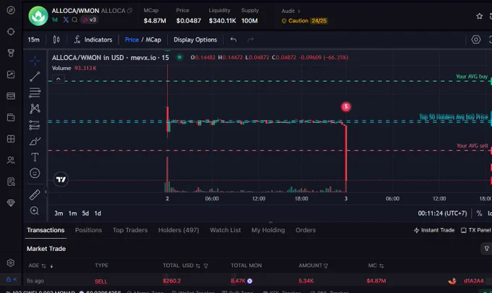This screenshot has height=293, width=492.
Task: Click the TradingView logo on chart
Action: [61, 179]
